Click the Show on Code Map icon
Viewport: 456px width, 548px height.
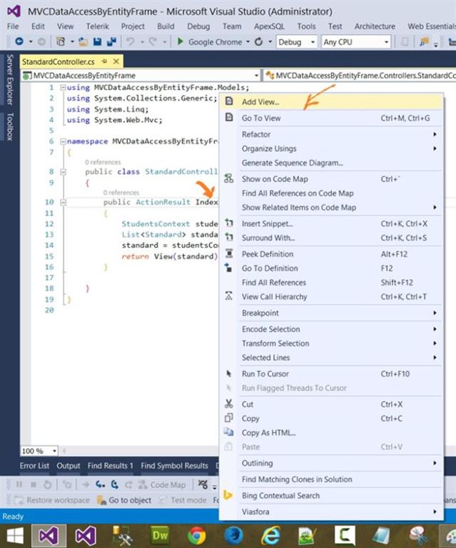click(229, 178)
